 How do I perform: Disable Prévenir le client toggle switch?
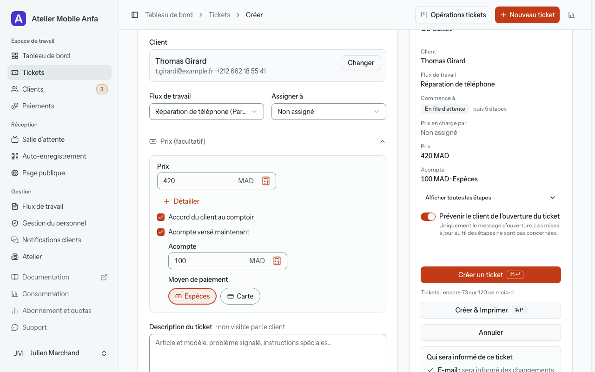coord(428,217)
